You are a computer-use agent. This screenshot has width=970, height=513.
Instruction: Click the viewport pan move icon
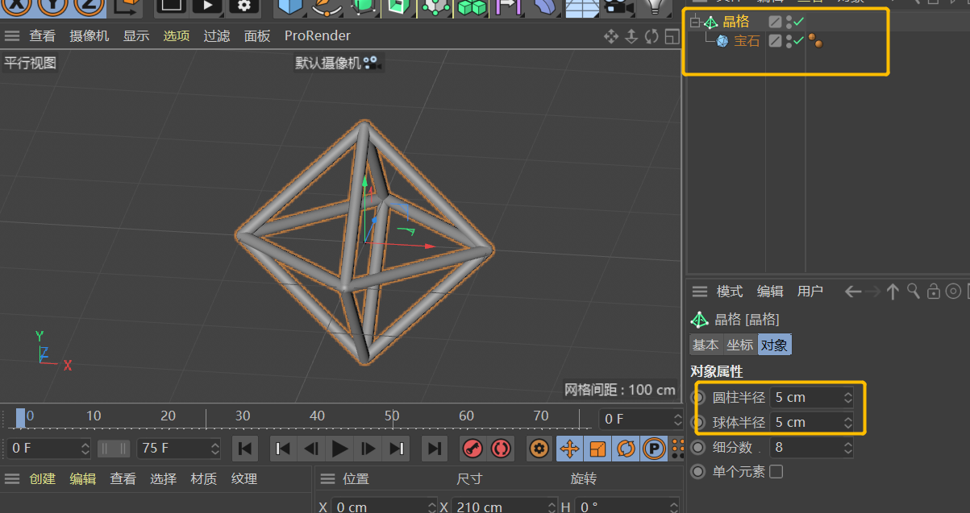611,36
